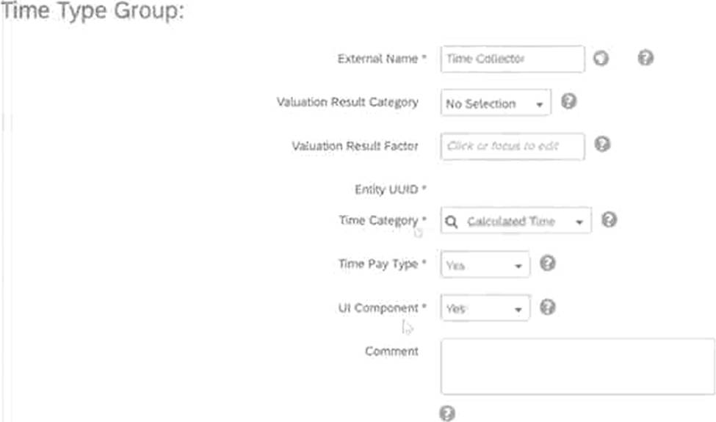Open help icon for External Name field
The height and width of the screenshot is (422, 716).
(x=646, y=58)
